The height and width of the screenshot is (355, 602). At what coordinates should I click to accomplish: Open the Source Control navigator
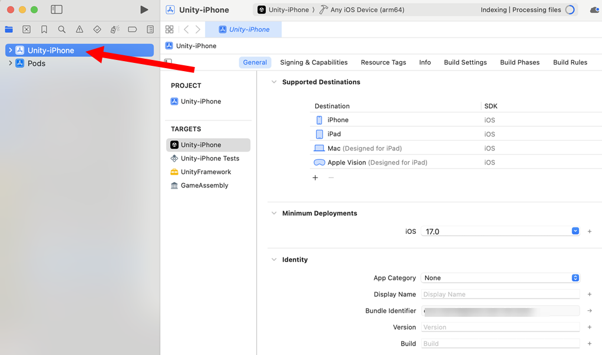coord(27,29)
